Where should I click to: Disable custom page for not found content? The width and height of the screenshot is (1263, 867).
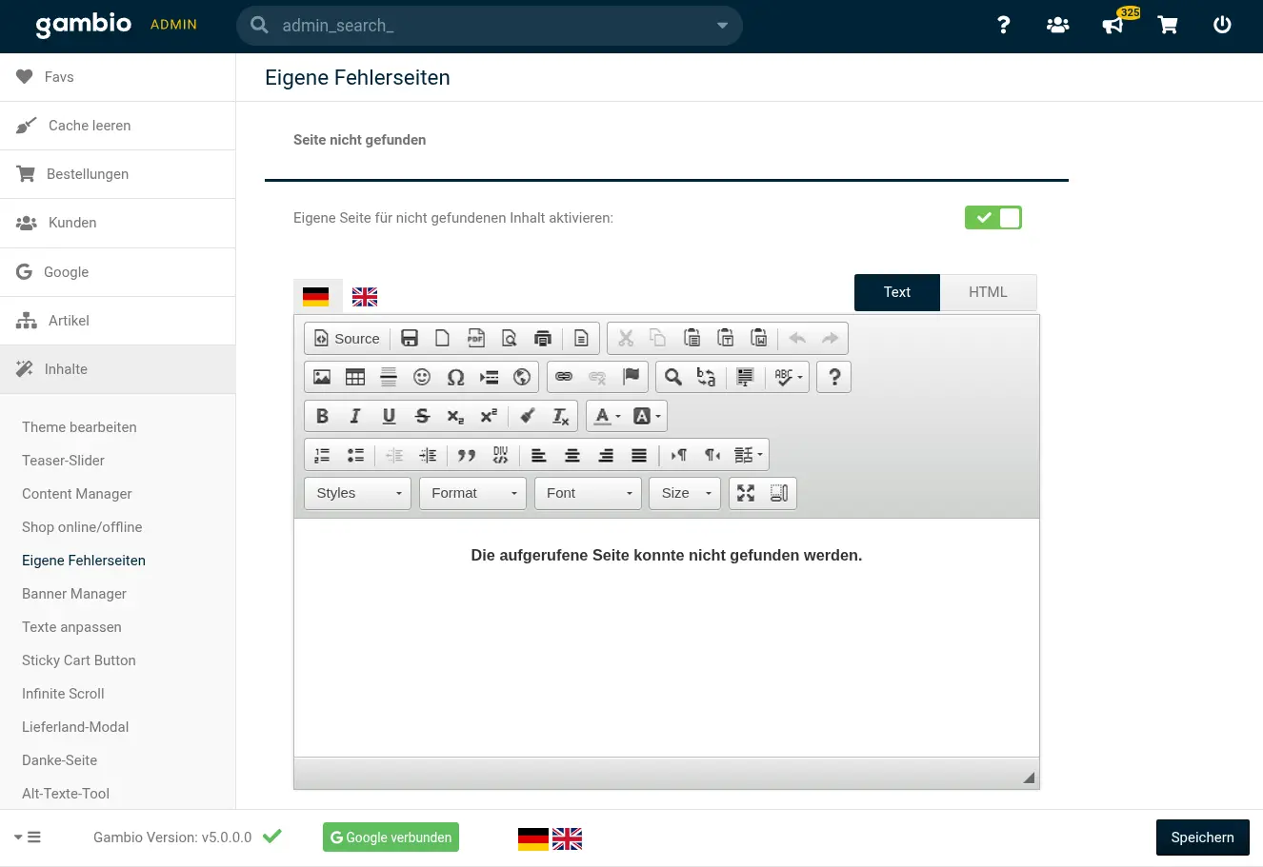(992, 218)
